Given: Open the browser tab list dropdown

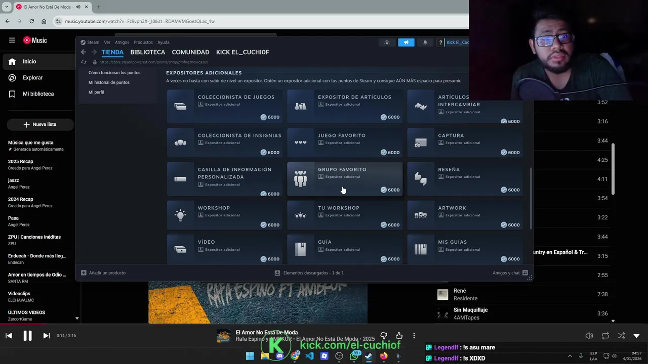Looking at the screenshot, I should tap(7, 7).
